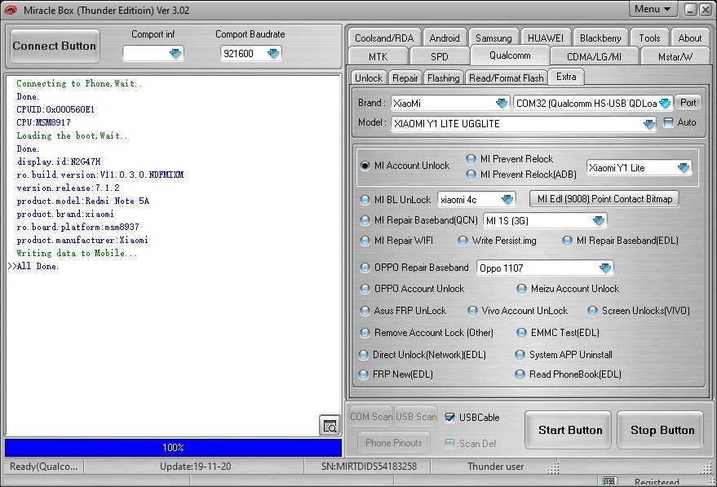Switch to the Coolsand/RDA tab
Screen dimensions: 717x487
pos(384,38)
